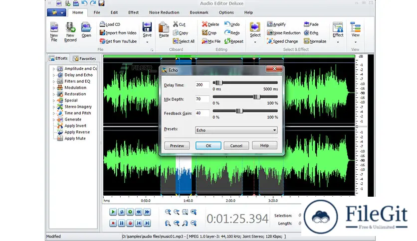Click Cancel in the Echo dialog

pyautogui.click(x=236, y=146)
